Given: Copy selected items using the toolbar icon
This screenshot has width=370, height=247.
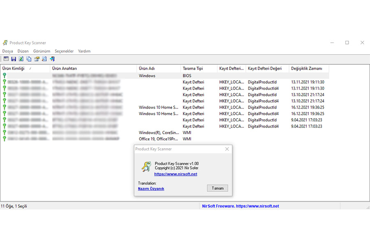Looking at the screenshot, I should 29,59.
